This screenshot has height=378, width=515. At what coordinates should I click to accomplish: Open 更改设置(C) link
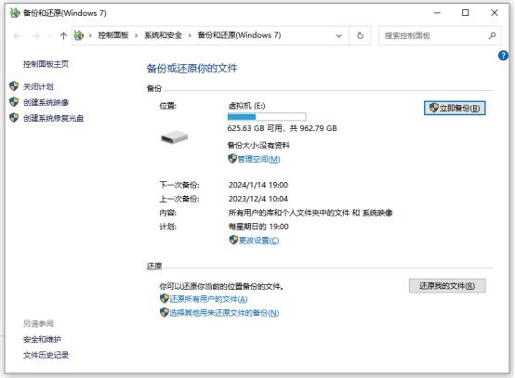tap(258, 241)
